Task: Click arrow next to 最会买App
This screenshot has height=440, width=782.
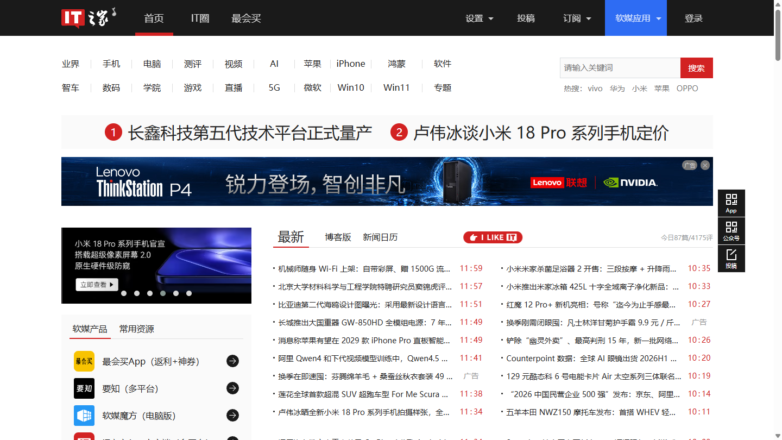Action: (x=232, y=361)
